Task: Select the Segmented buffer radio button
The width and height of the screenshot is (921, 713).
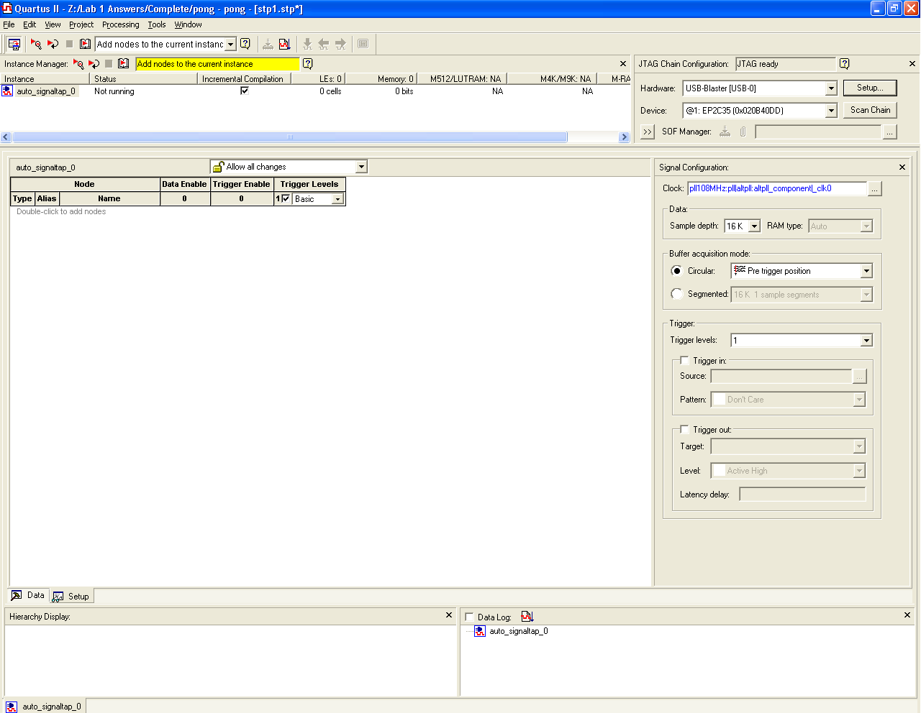Action: tap(676, 294)
